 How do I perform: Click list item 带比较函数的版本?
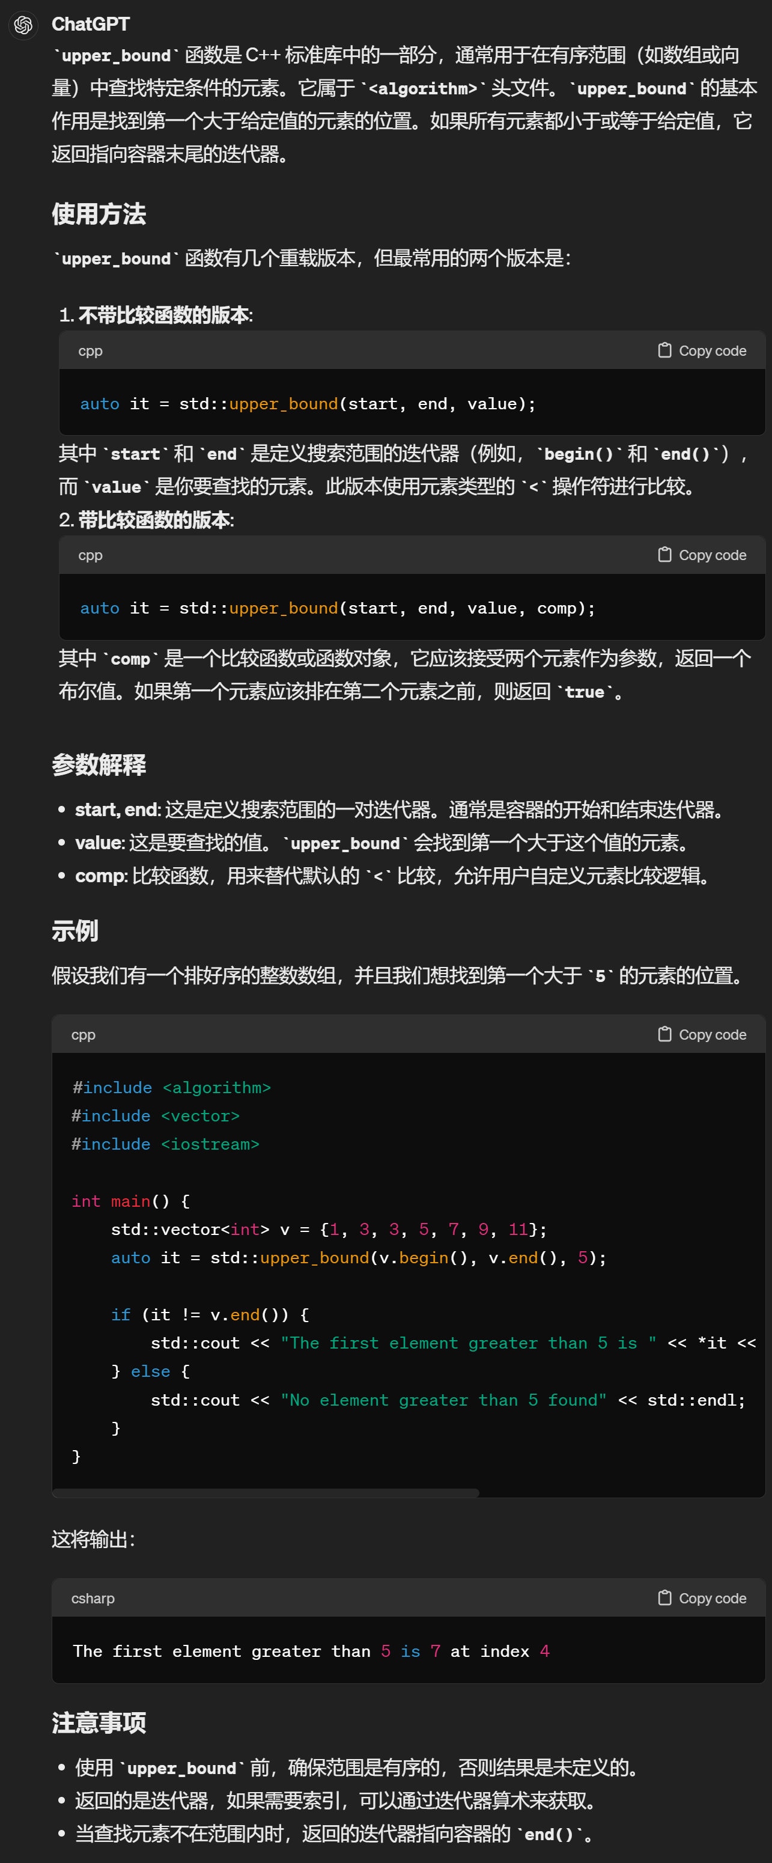point(147,520)
